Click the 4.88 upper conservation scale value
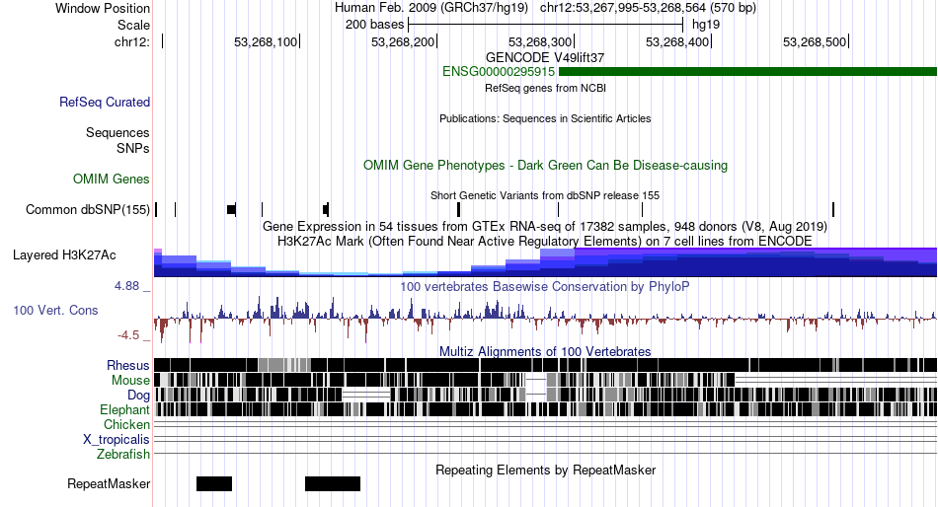The image size is (938, 507). click(126, 286)
